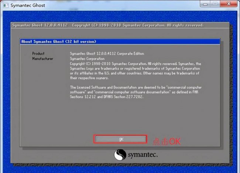This screenshot has height=173, width=240.
Task: Click the OK button in About dialog
Action: (x=121, y=139)
